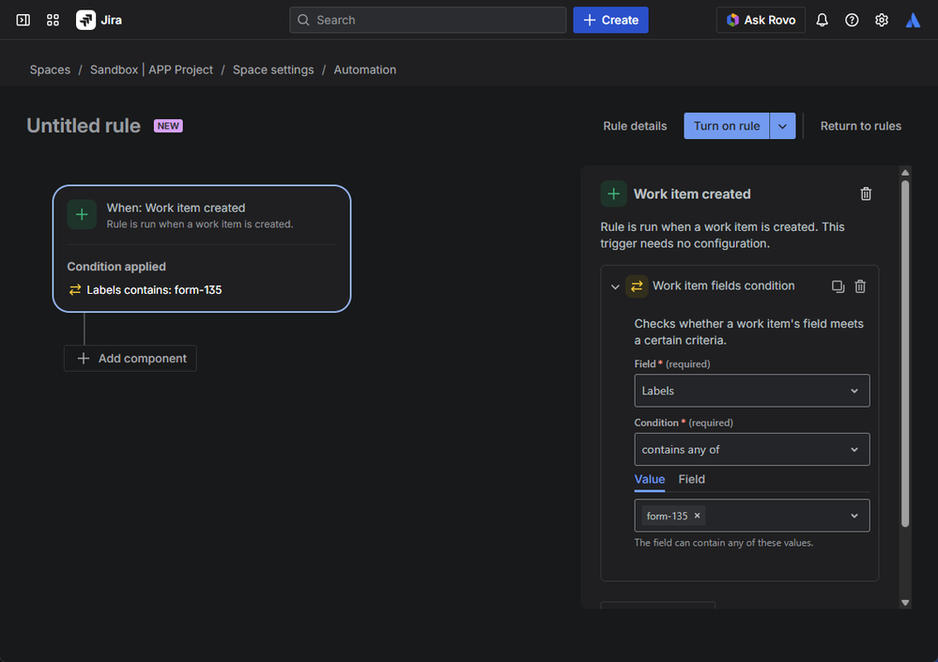Open the app switcher grid icon
The width and height of the screenshot is (938, 662).
click(x=53, y=21)
